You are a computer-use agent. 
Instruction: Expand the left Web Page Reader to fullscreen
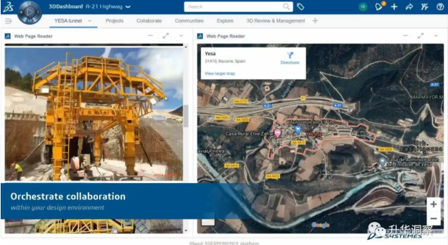coord(166,36)
